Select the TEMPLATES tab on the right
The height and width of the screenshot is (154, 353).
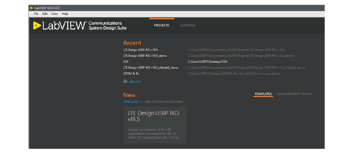[263, 94]
